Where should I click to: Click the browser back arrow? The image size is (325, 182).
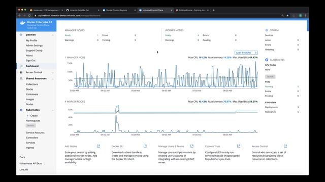tap(19, 16)
